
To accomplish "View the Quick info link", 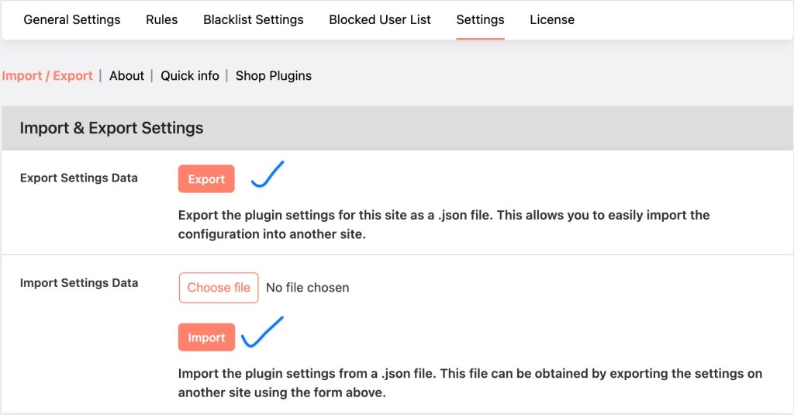I will point(190,75).
